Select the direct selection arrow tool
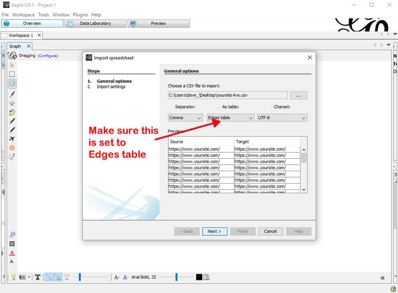 [x=12, y=65]
